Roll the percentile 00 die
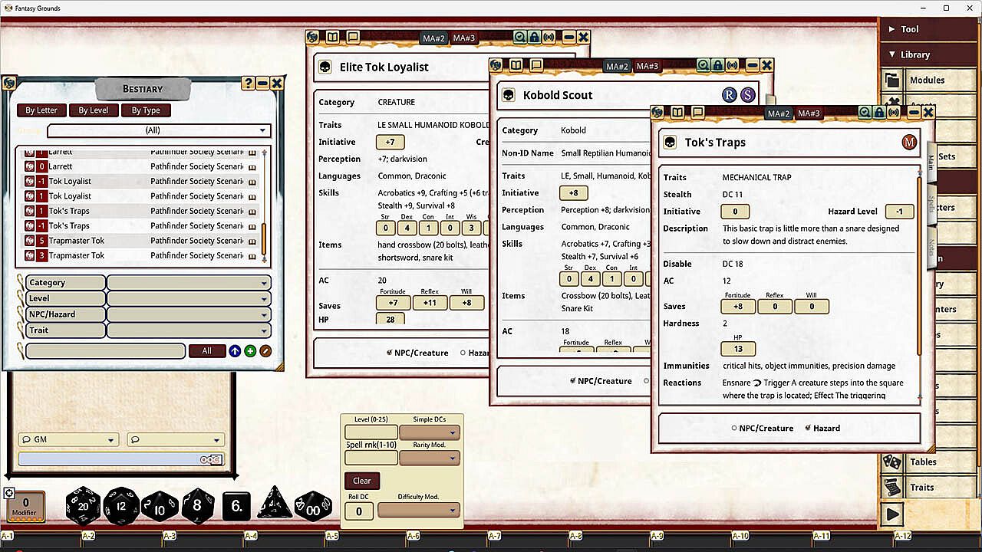This screenshot has height=552, width=982. [x=313, y=507]
